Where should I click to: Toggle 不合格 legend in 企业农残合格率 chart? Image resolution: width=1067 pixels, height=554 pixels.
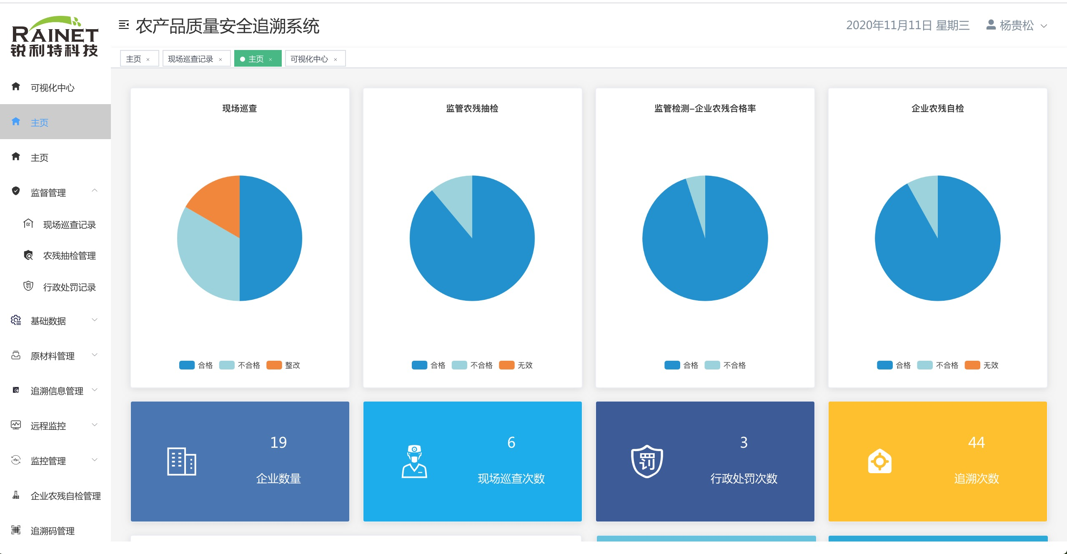(725, 365)
